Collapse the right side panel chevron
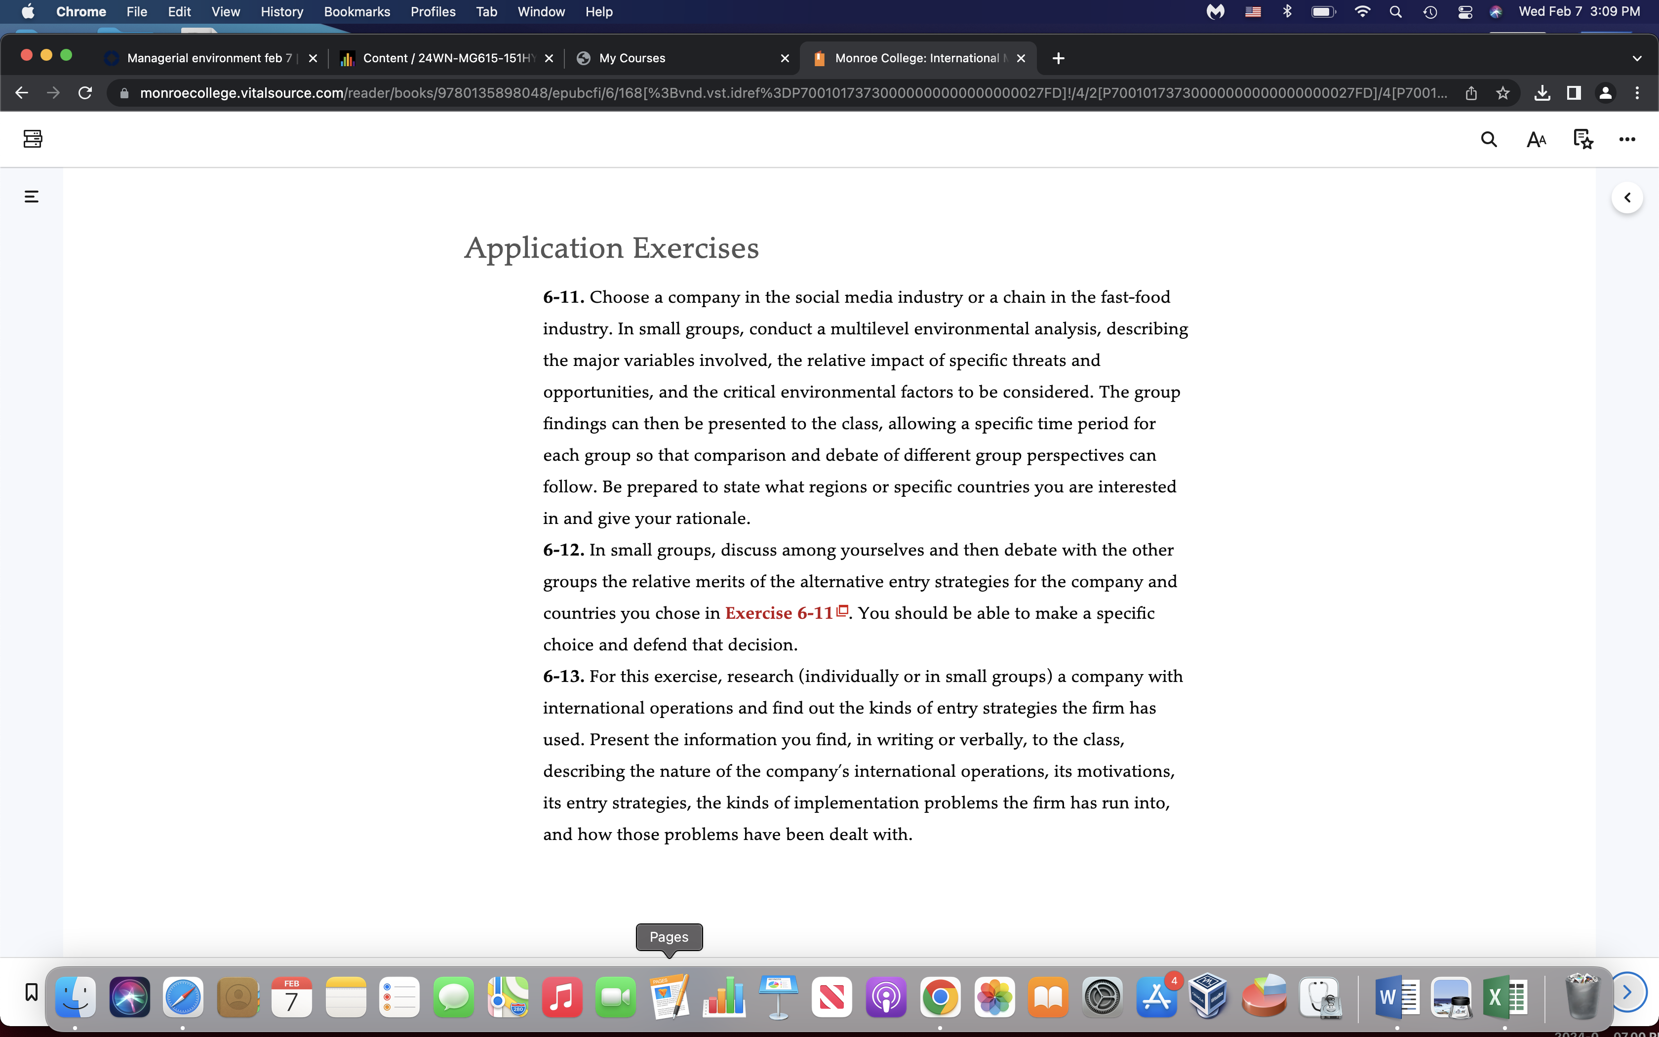This screenshot has height=1037, width=1659. (1627, 198)
